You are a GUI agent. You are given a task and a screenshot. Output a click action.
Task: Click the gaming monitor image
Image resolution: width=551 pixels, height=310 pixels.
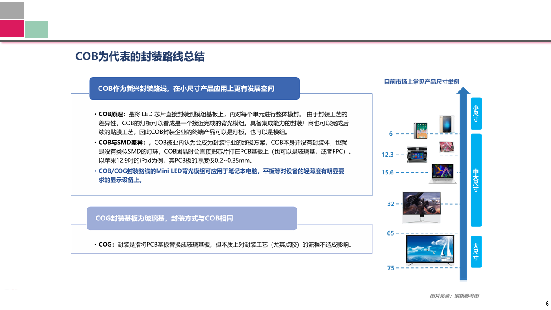point(421,207)
